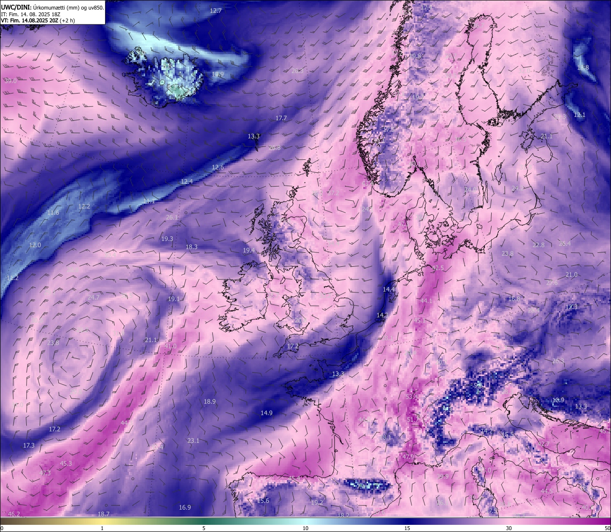Click the 44.1 value on the map

pyautogui.click(x=426, y=301)
